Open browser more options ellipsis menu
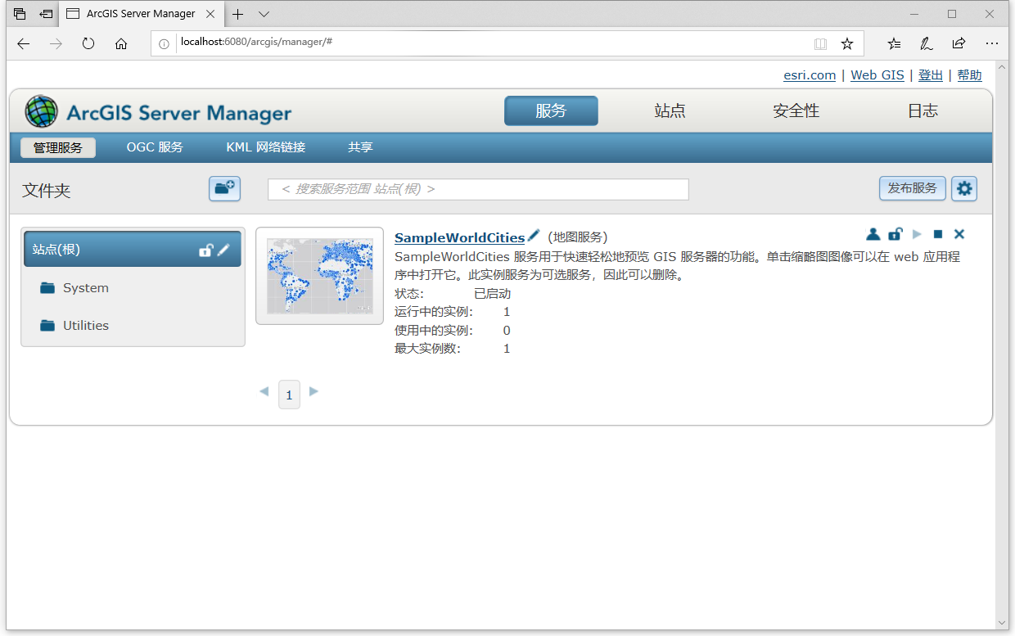The height and width of the screenshot is (636, 1015). pyautogui.click(x=992, y=44)
